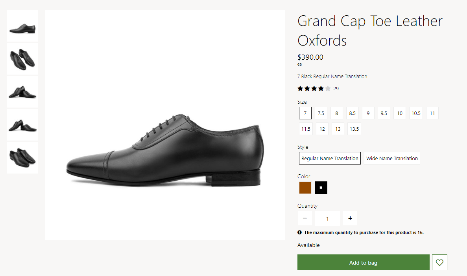Select the brown color swatch
The width and height of the screenshot is (467, 276).
click(x=305, y=188)
